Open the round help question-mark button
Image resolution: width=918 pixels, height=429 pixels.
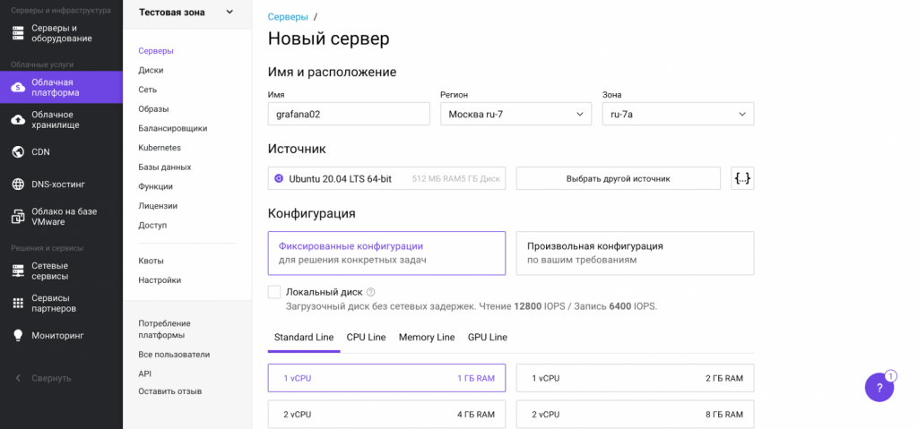[x=879, y=388]
